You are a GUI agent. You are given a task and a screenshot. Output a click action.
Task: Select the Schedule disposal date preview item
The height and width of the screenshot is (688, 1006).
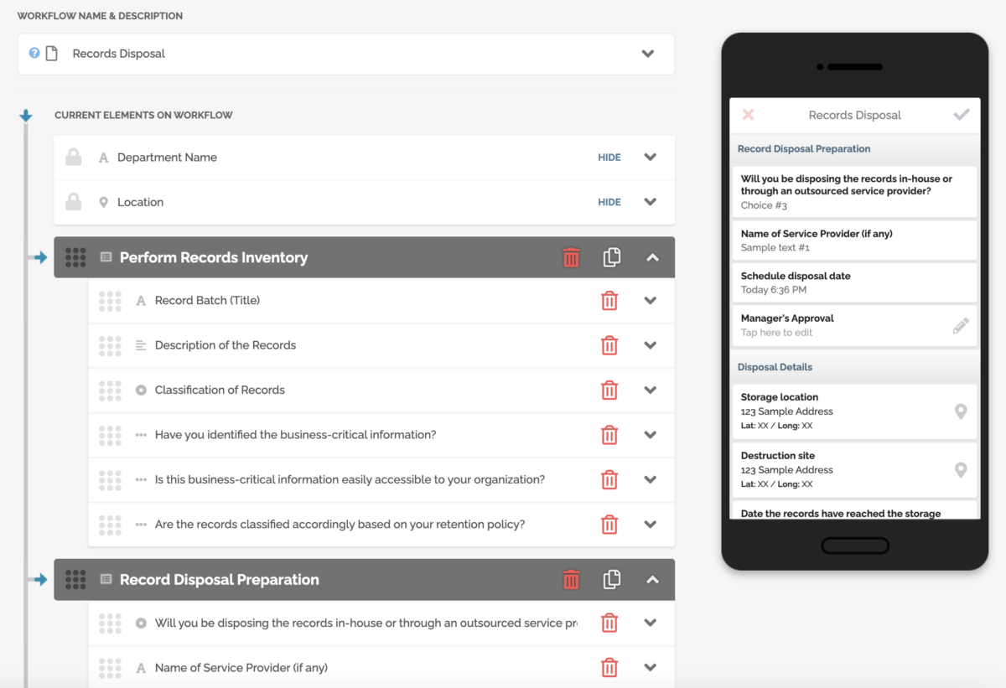click(853, 282)
